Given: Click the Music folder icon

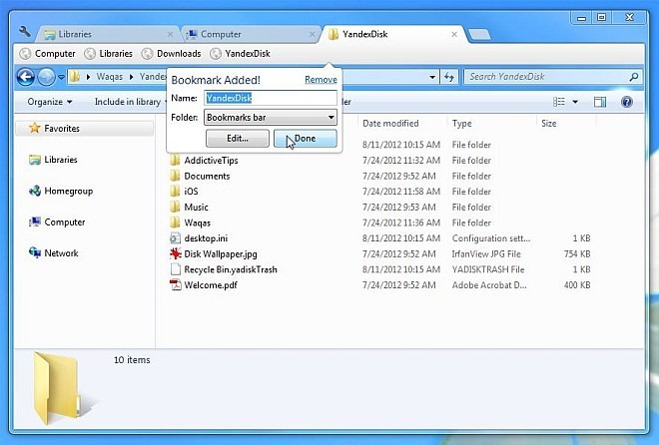Looking at the screenshot, I should point(176,207).
